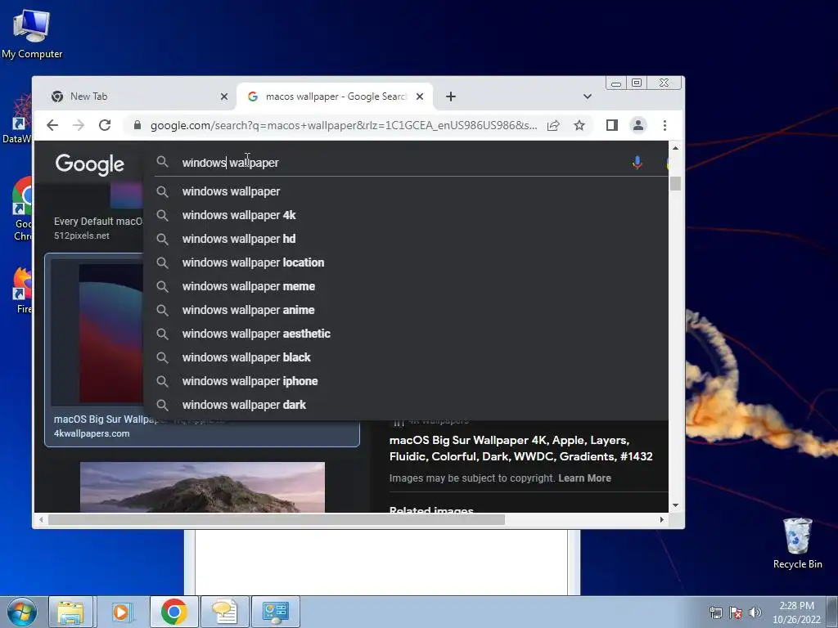
Task: Click the vertical scrollbar down arrow
Action: [675, 505]
